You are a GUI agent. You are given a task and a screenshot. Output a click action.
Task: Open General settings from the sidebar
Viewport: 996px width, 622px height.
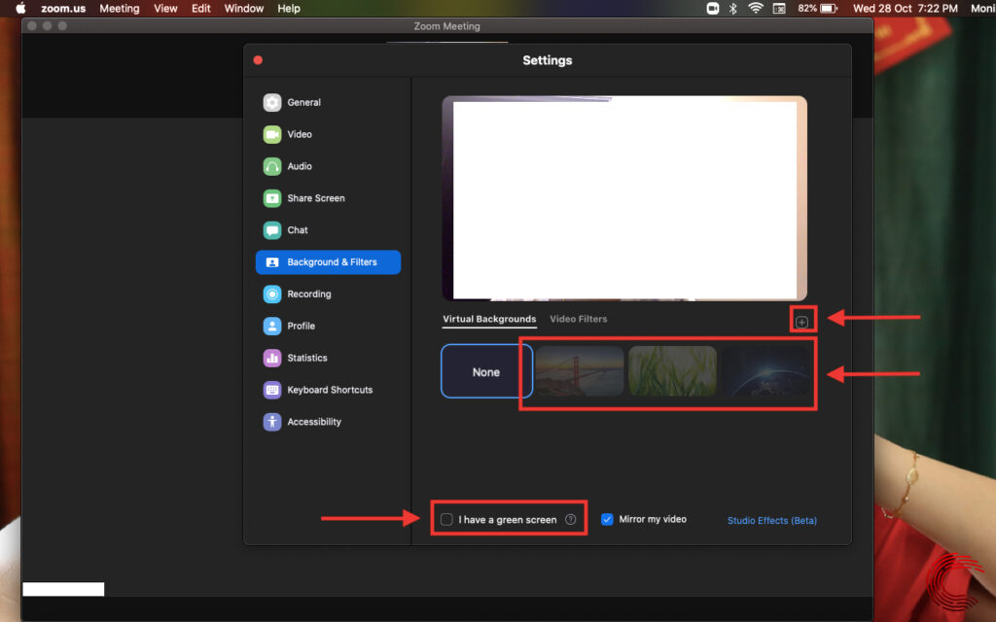pyautogui.click(x=292, y=102)
